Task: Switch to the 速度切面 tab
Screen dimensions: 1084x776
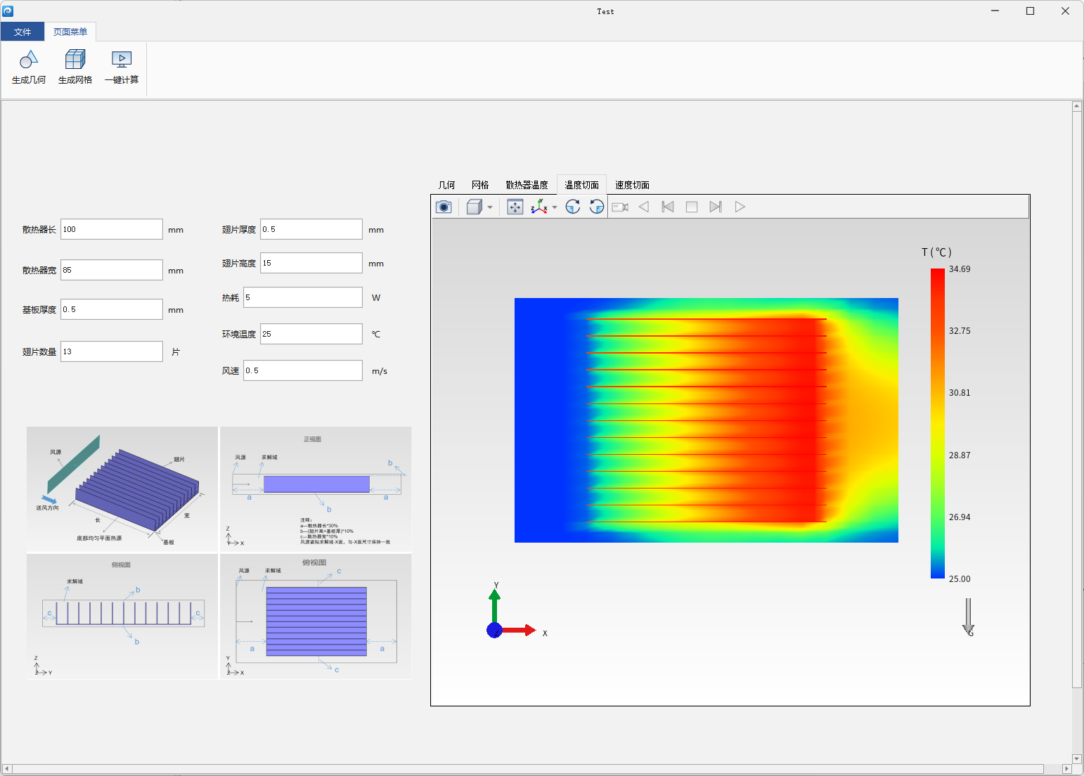Action: coord(632,185)
